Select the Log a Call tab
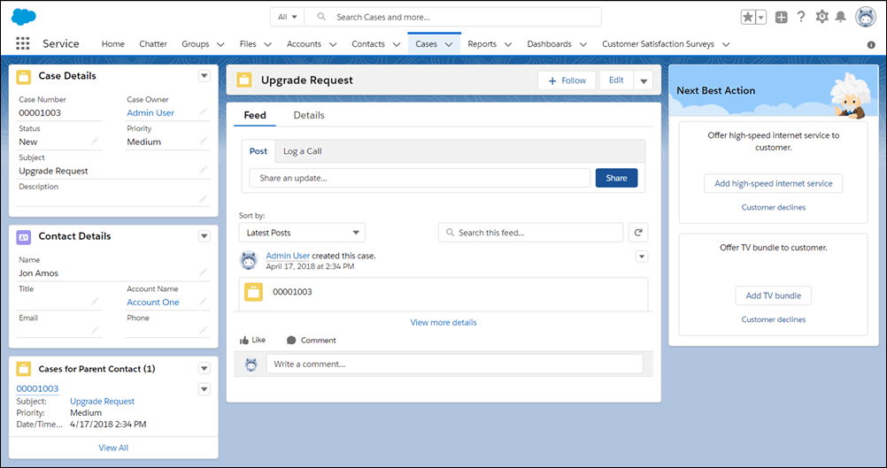The height and width of the screenshot is (468, 887). coord(302,151)
